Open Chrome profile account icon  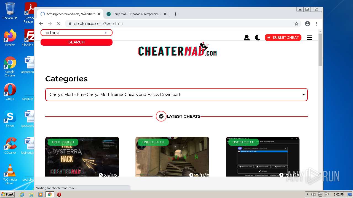[307, 24]
